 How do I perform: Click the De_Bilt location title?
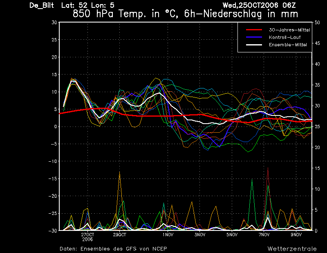[42, 5]
